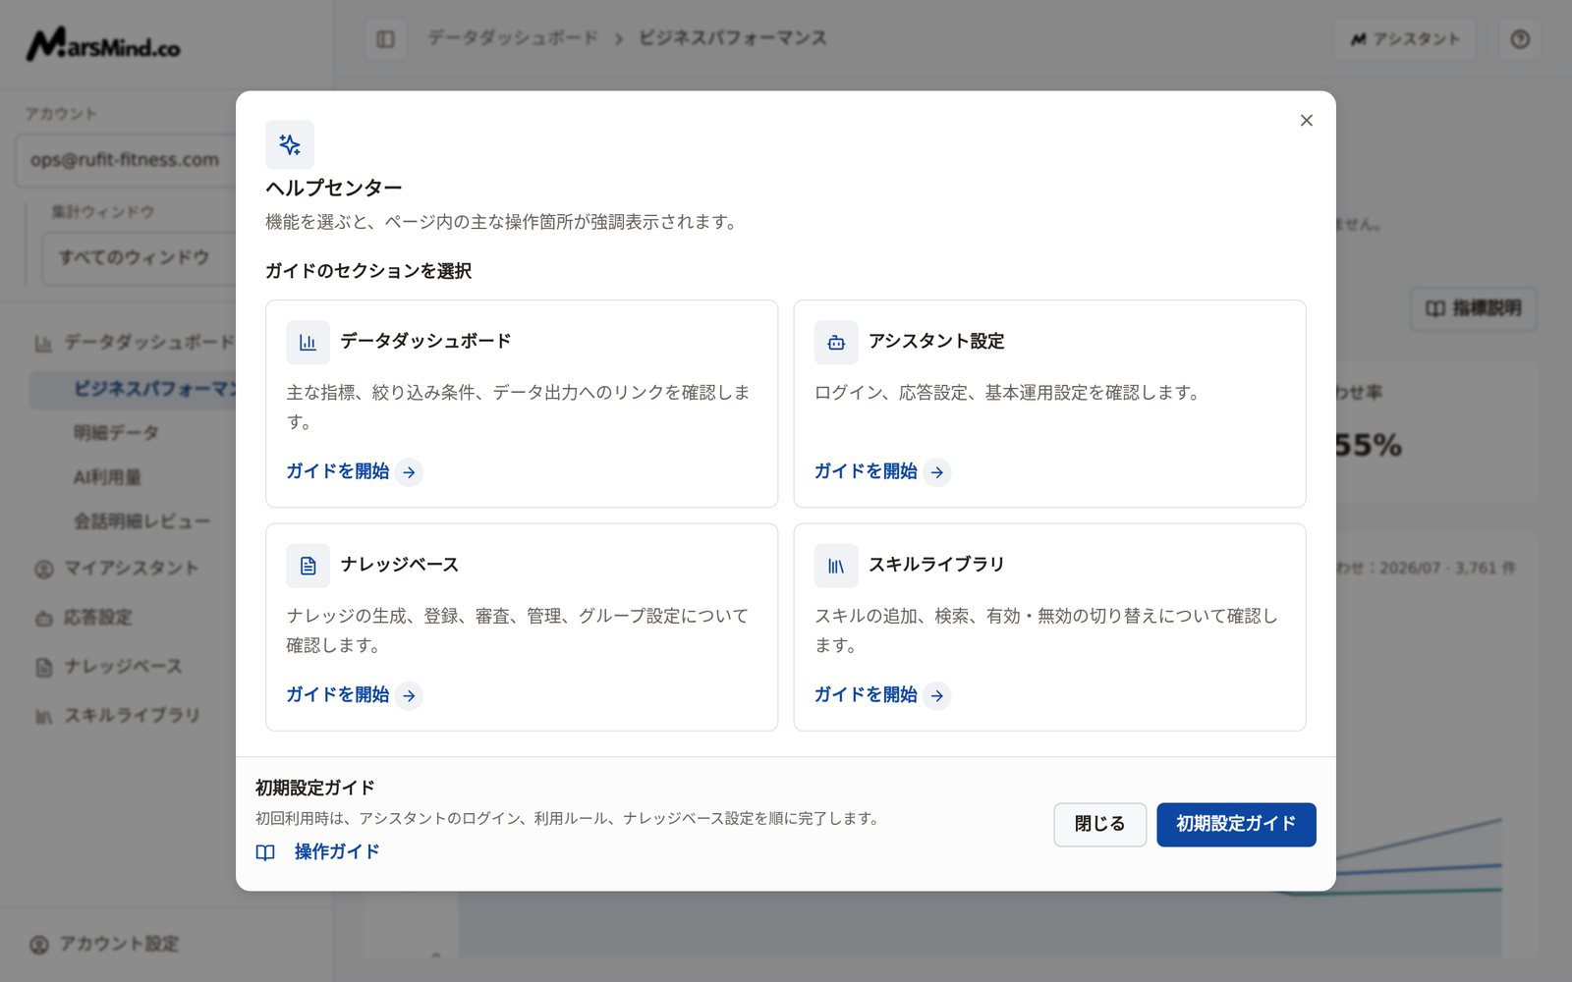The height and width of the screenshot is (982, 1572).
Task: Click the ヘルプセンター heading text
Action: point(334,188)
